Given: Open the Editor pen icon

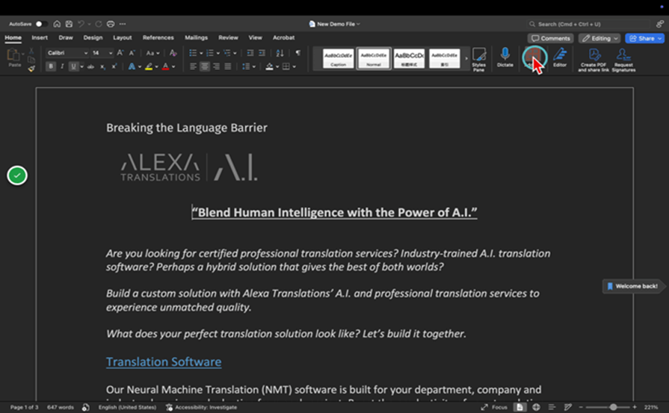Looking at the screenshot, I should pyautogui.click(x=560, y=58).
